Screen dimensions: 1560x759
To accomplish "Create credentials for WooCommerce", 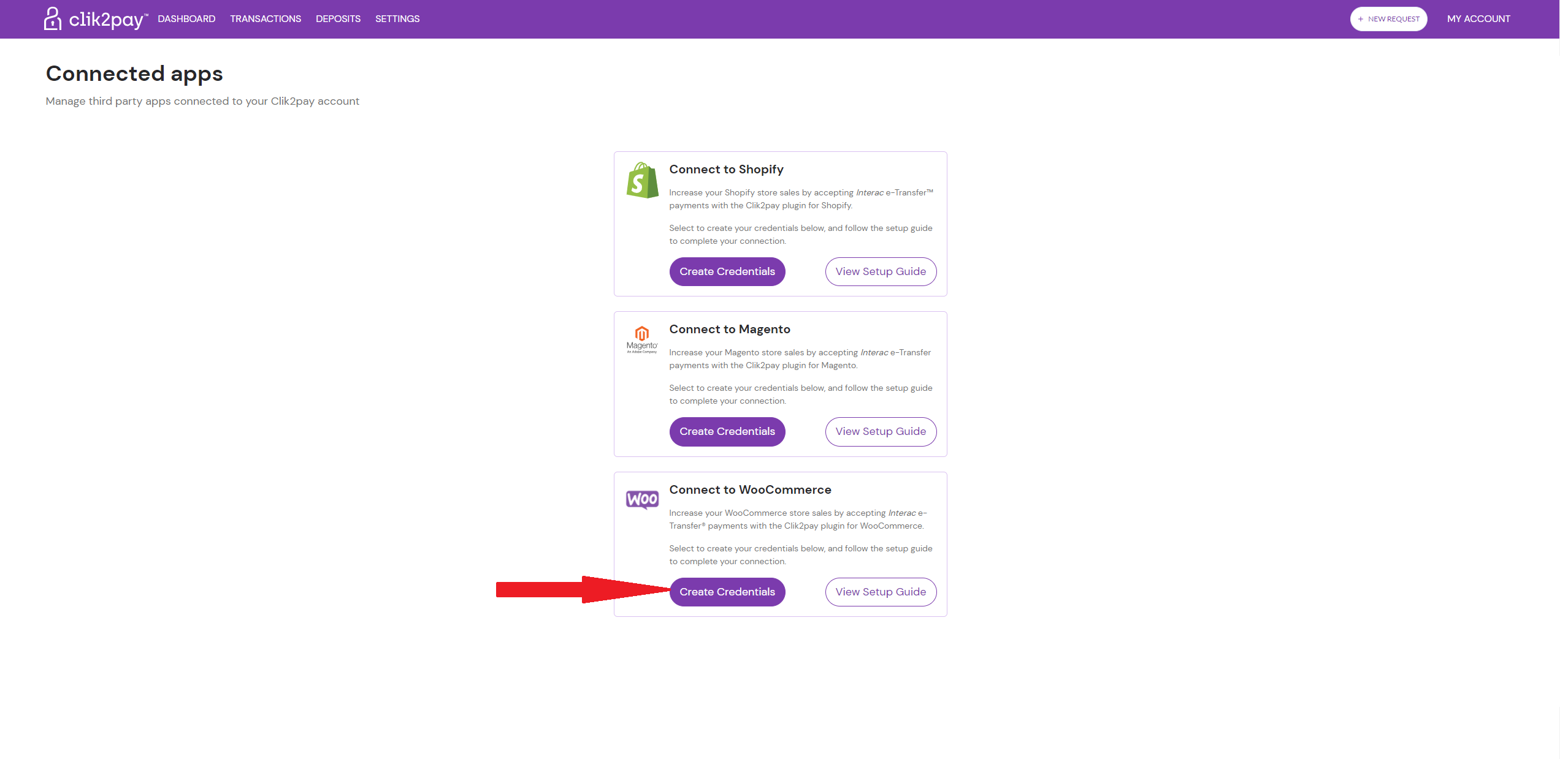I will point(727,592).
